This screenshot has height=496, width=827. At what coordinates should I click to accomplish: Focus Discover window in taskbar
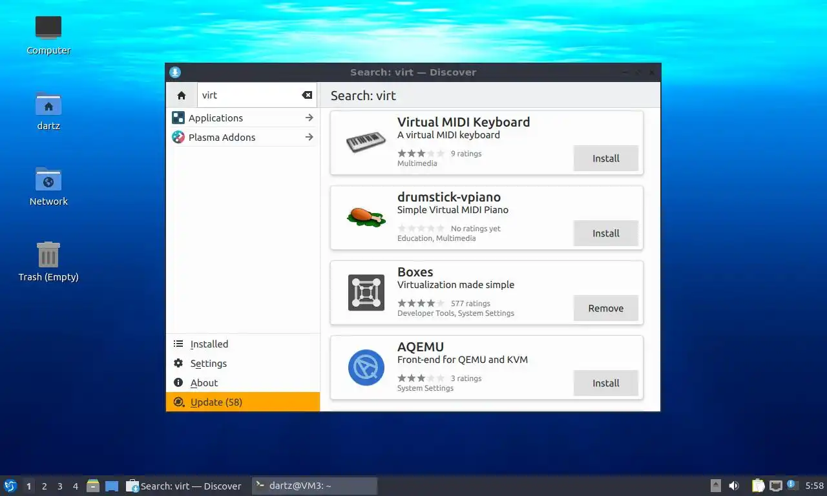pyautogui.click(x=184, y=486)
